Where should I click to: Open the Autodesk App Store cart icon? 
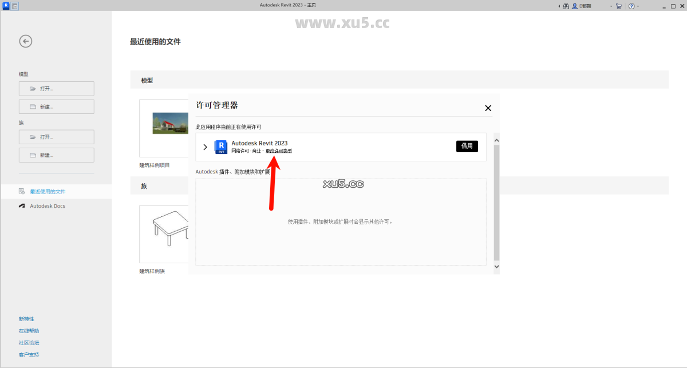tap(619, 5)
